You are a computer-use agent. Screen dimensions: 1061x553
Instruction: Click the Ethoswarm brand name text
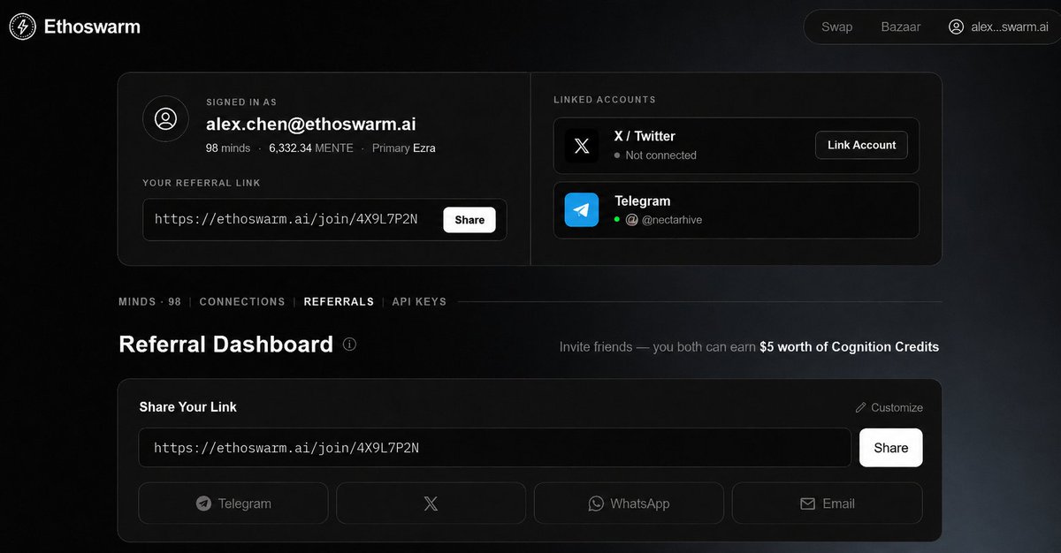[92, 27]
